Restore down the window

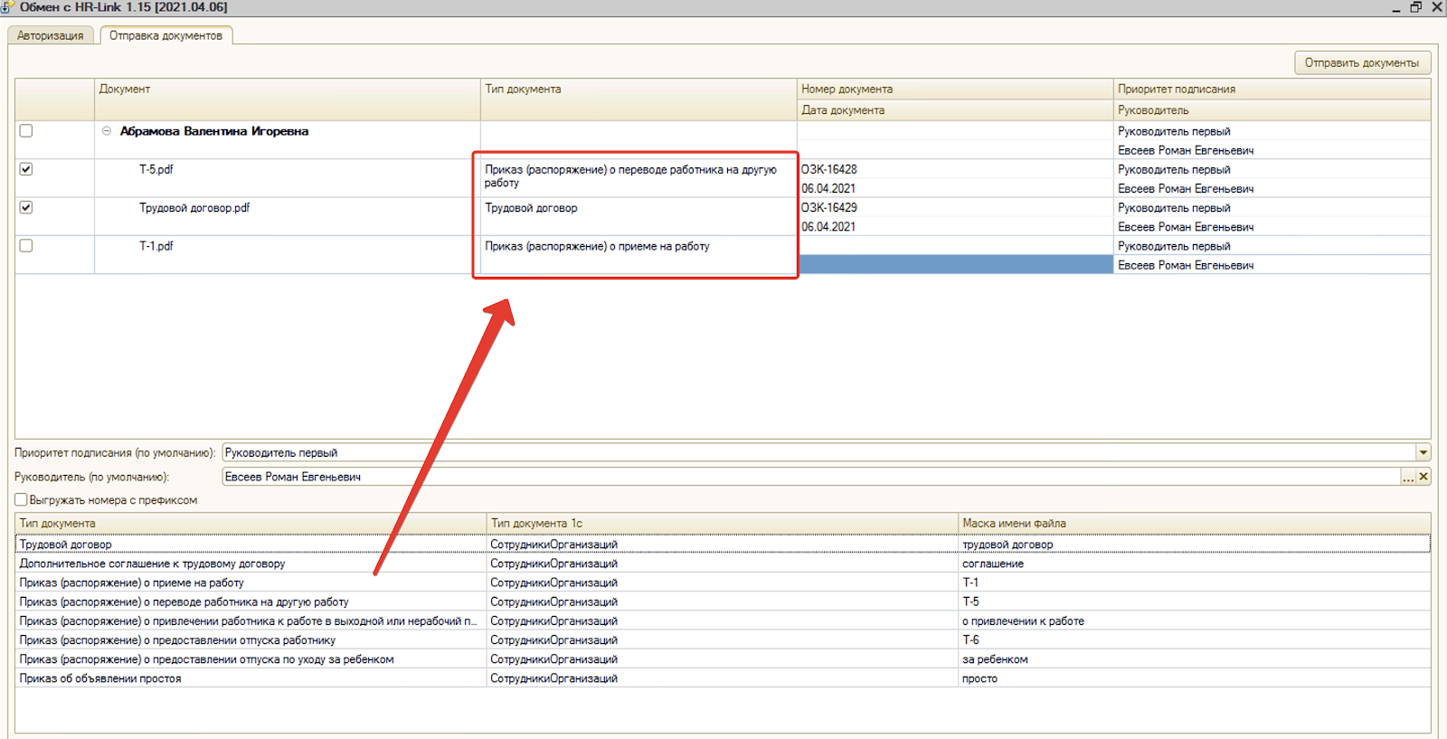(1415, 6)
